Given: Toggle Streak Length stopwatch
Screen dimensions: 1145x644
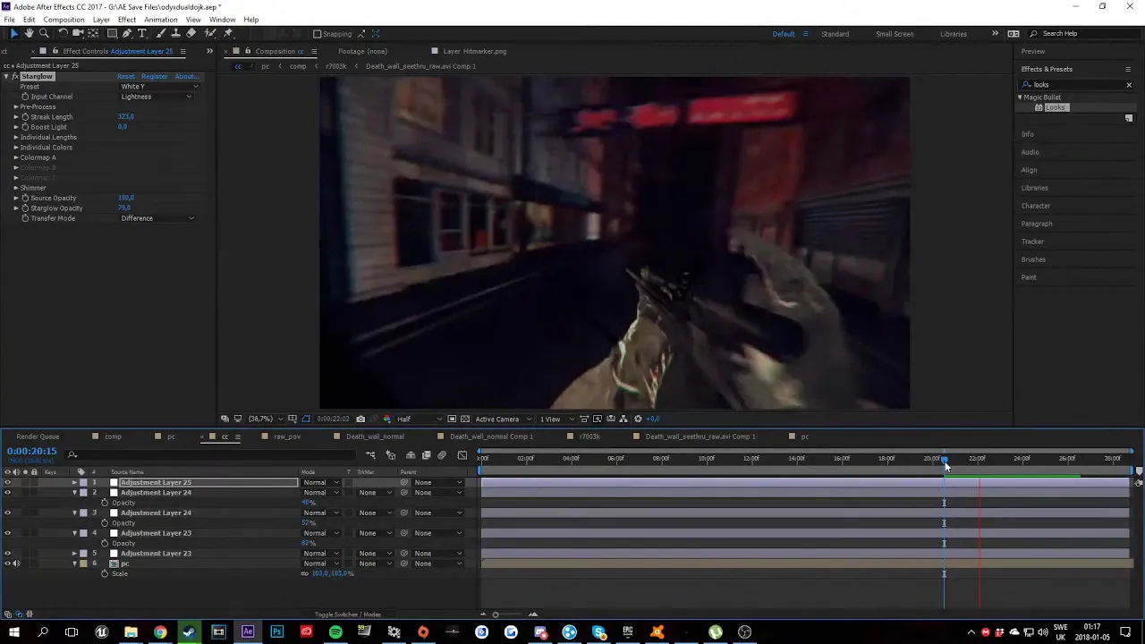Looking at the screenshot, I should (25, 117).
